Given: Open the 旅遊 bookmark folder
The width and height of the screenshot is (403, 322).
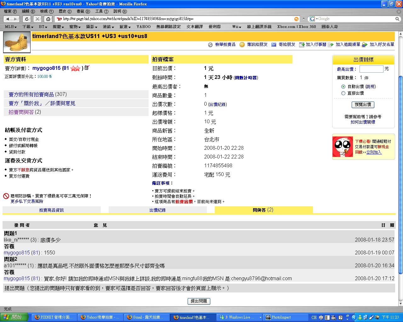Looking at the screenshot, I should [125, 27].
